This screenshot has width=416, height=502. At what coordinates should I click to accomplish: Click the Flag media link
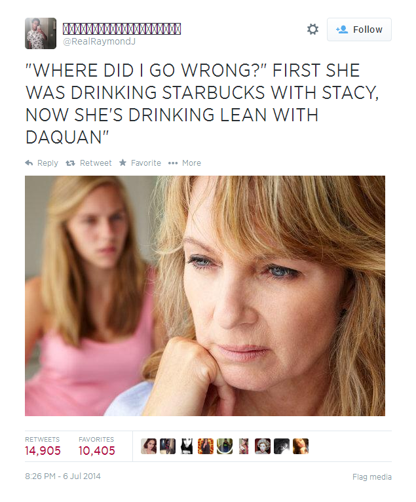(371, 477)
